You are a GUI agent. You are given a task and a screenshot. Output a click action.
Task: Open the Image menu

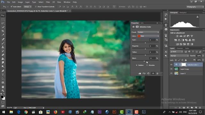(x=20, y=2)
